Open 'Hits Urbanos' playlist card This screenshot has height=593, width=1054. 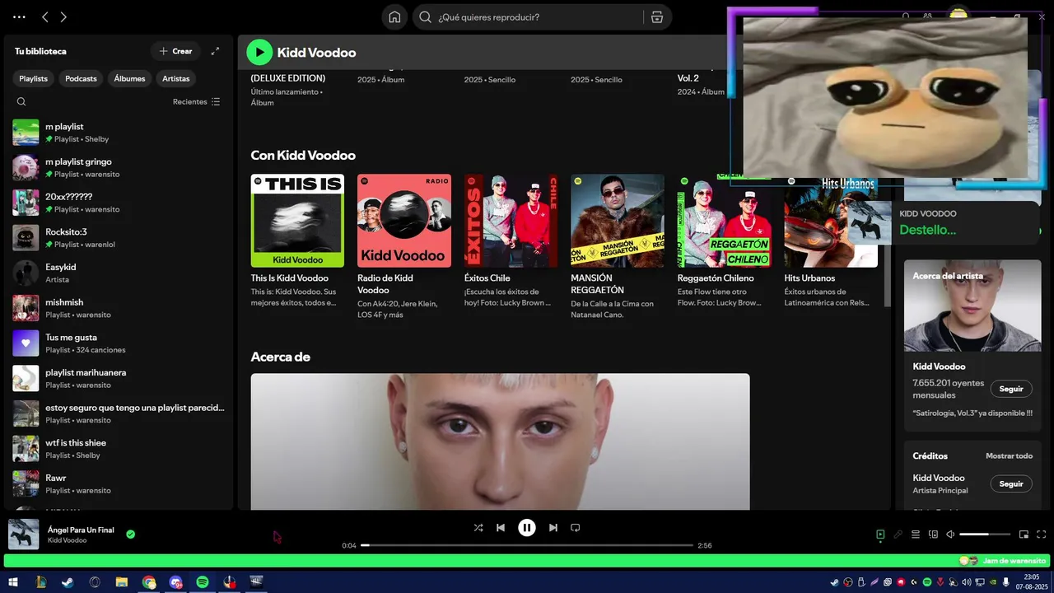click(x=831, y=240)
